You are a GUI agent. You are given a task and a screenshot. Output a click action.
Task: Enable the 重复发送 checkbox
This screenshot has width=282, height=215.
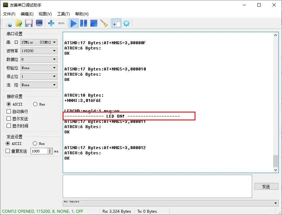(x=8, y=151)
